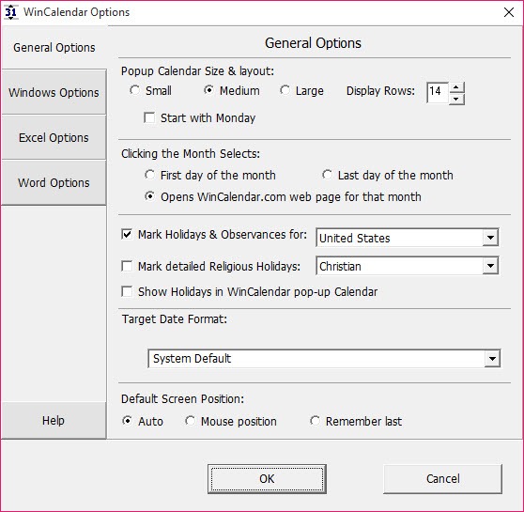Enable Mark detailed Religious Holidays
524x512 pixels.
(127, 266)
